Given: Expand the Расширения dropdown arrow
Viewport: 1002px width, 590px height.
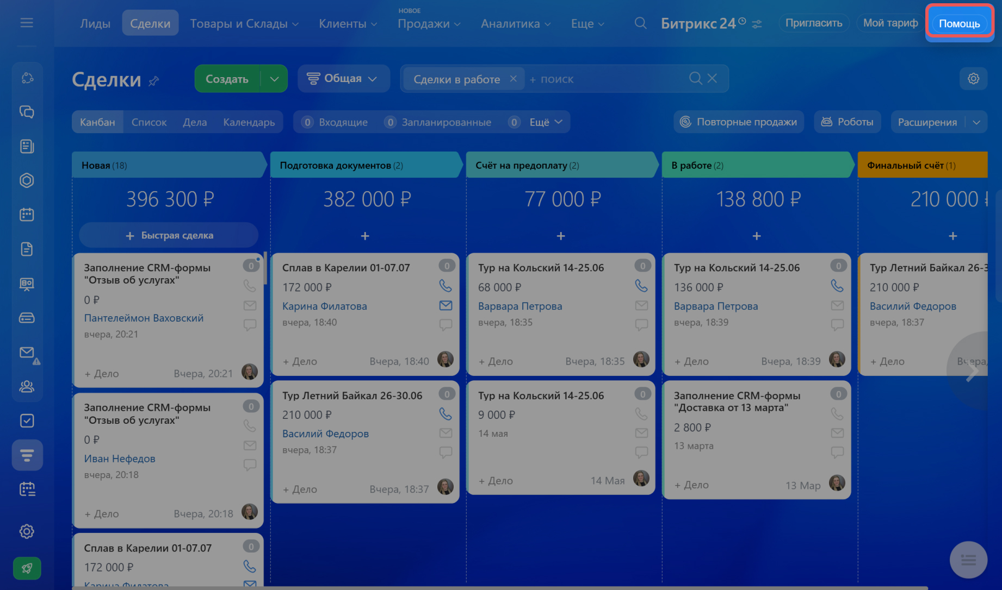Looking at the screenshot, I should point(976,122).
